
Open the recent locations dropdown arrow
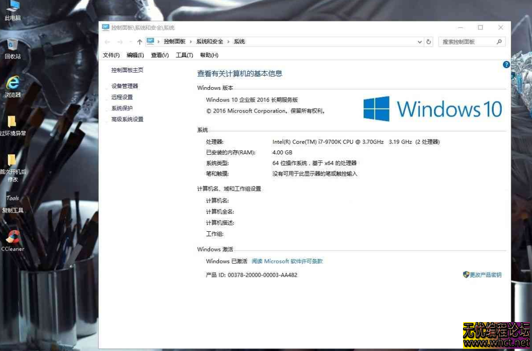pos(130,42)
